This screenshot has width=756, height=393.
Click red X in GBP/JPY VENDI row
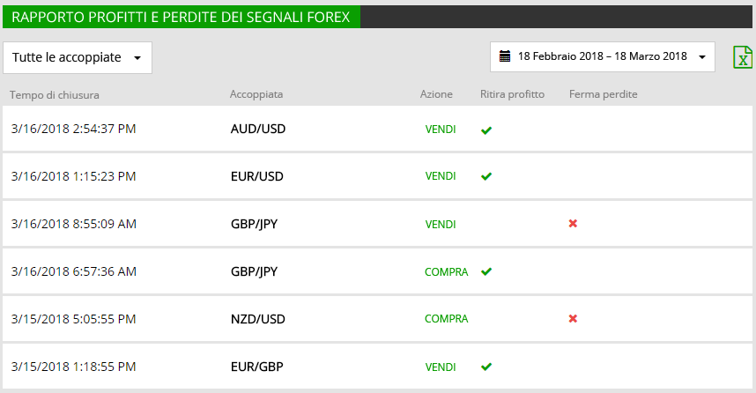coord(573,223)
